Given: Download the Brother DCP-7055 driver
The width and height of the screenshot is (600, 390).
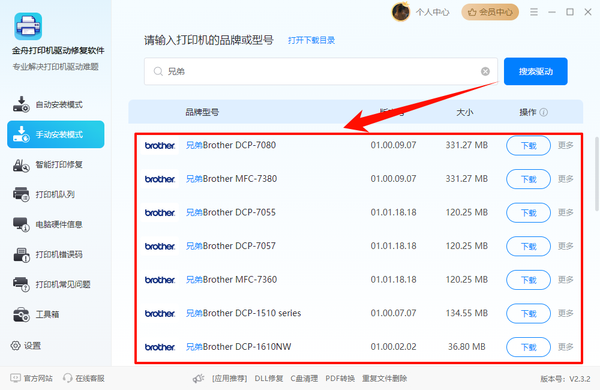Looking at the screenshot, I should tap(529, 213).
